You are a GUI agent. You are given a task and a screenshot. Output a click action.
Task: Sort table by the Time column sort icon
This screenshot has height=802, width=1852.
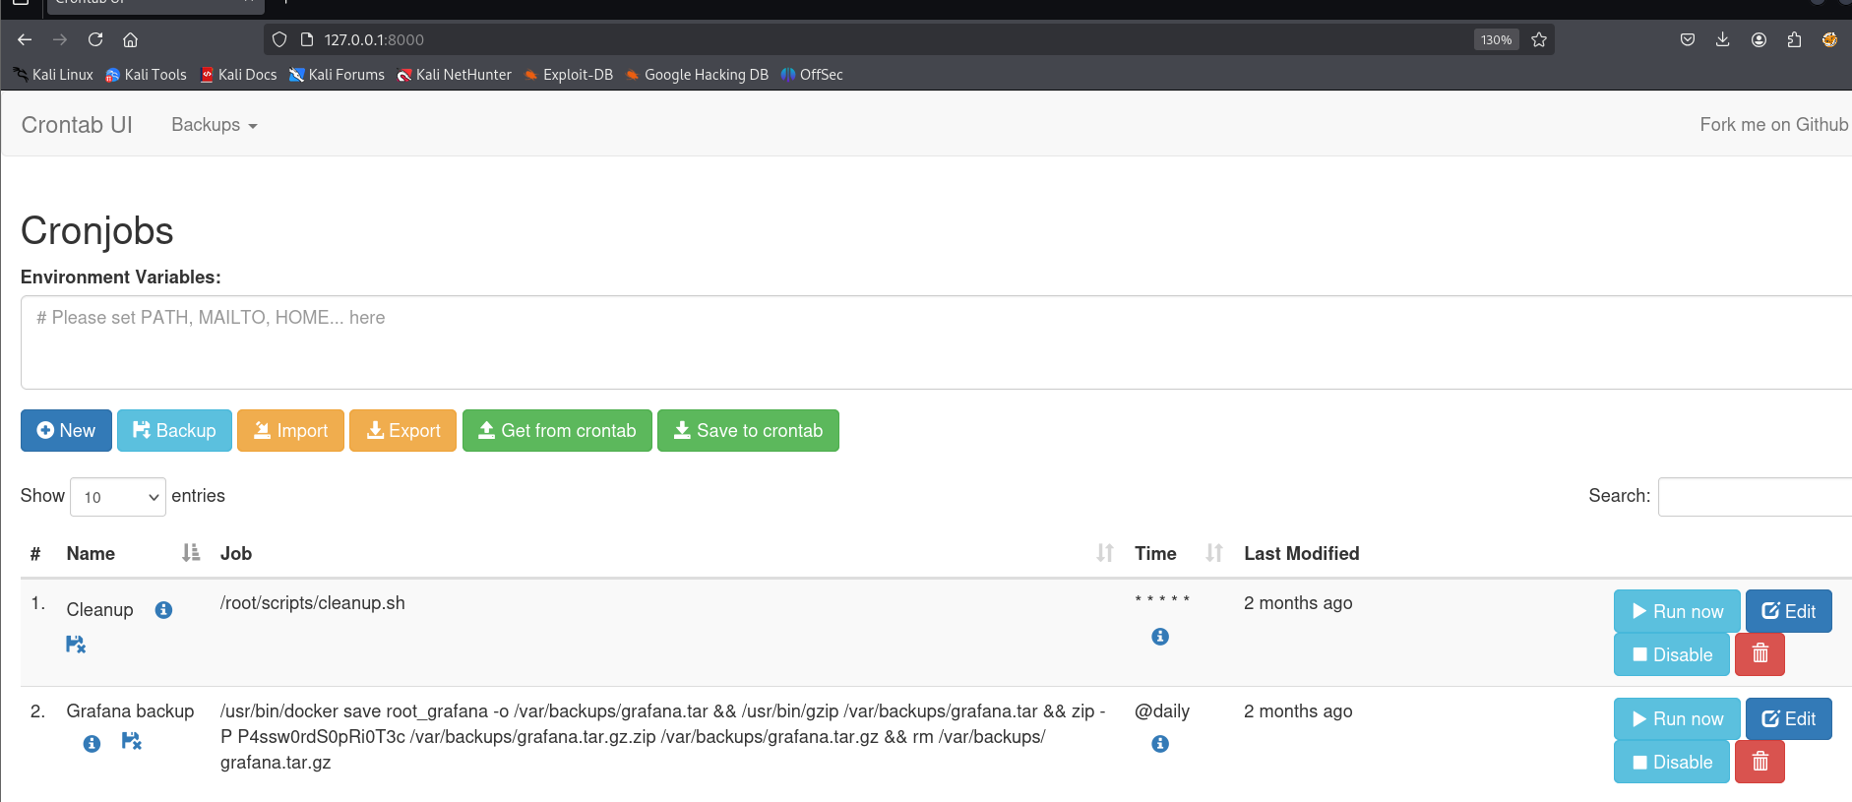pyautogui.click(x=1214, y=553)
